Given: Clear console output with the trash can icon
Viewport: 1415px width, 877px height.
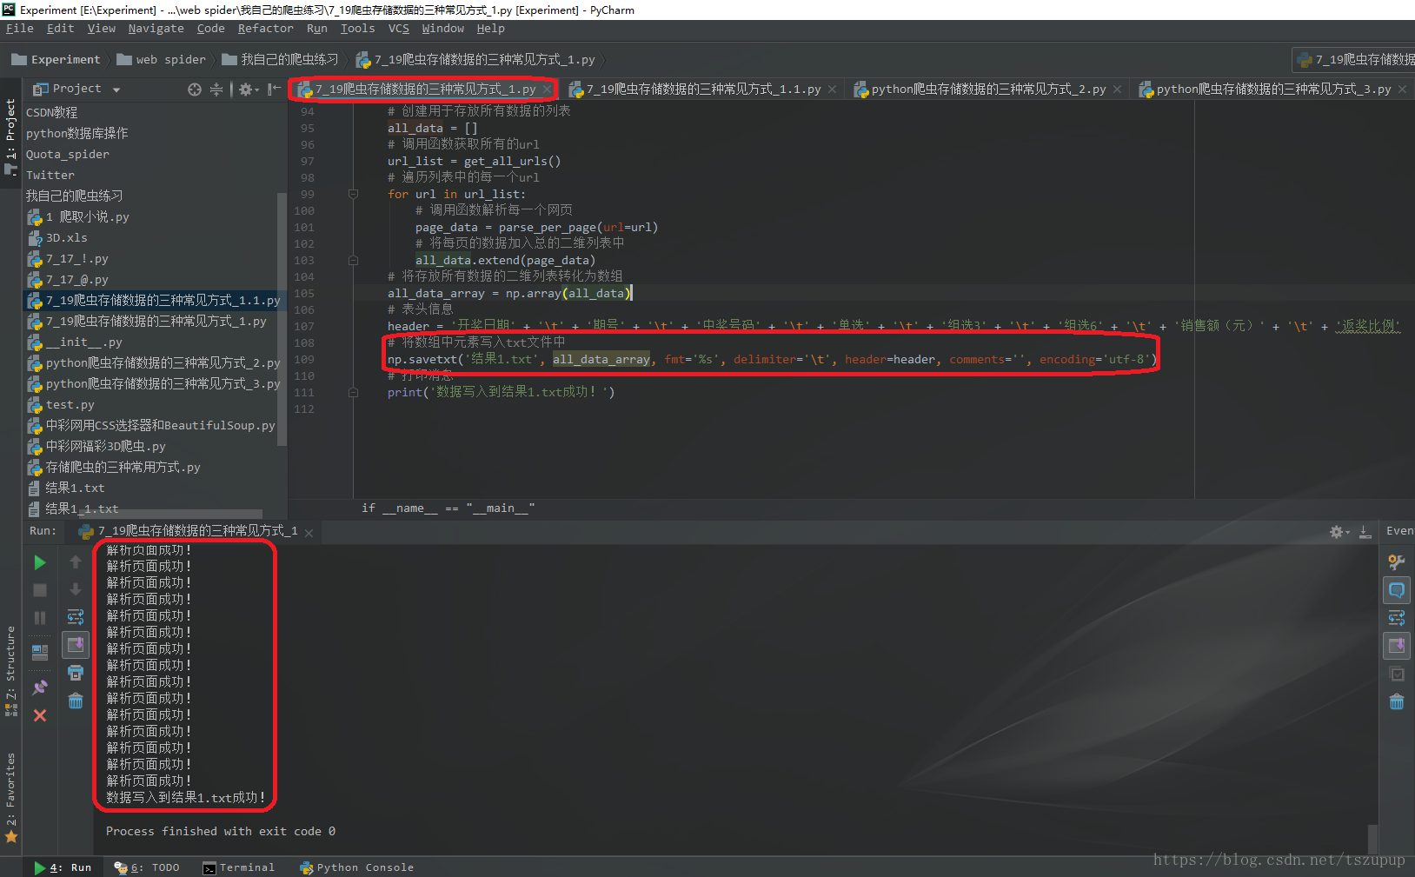Looking at the screenshot, I should (x=76, y=701).
